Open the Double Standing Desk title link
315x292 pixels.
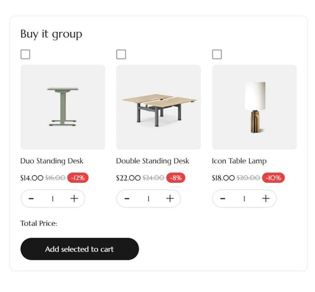point(153,161)
